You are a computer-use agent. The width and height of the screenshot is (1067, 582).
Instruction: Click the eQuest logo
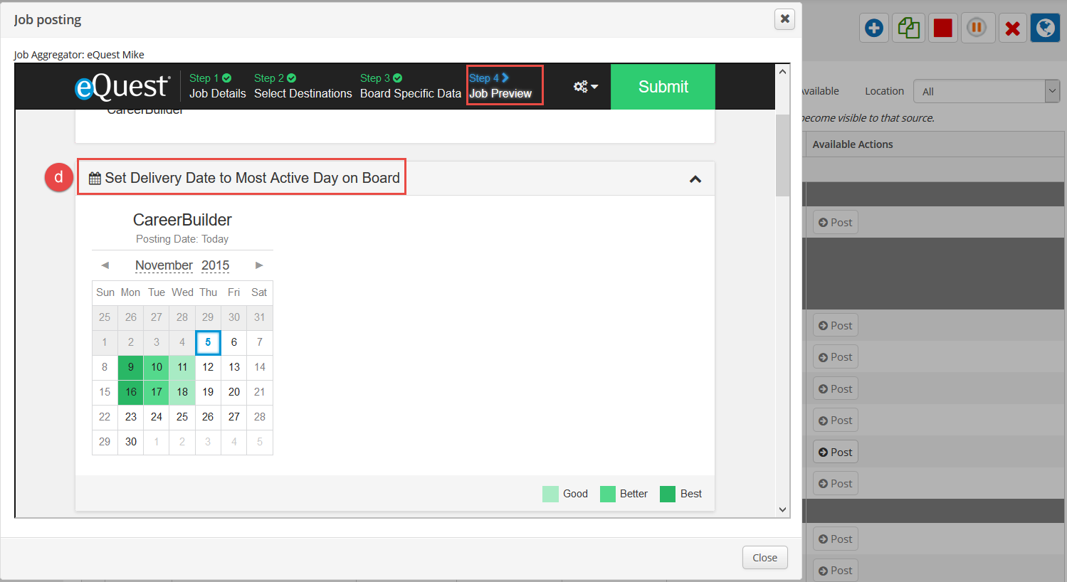coord(122,86)
